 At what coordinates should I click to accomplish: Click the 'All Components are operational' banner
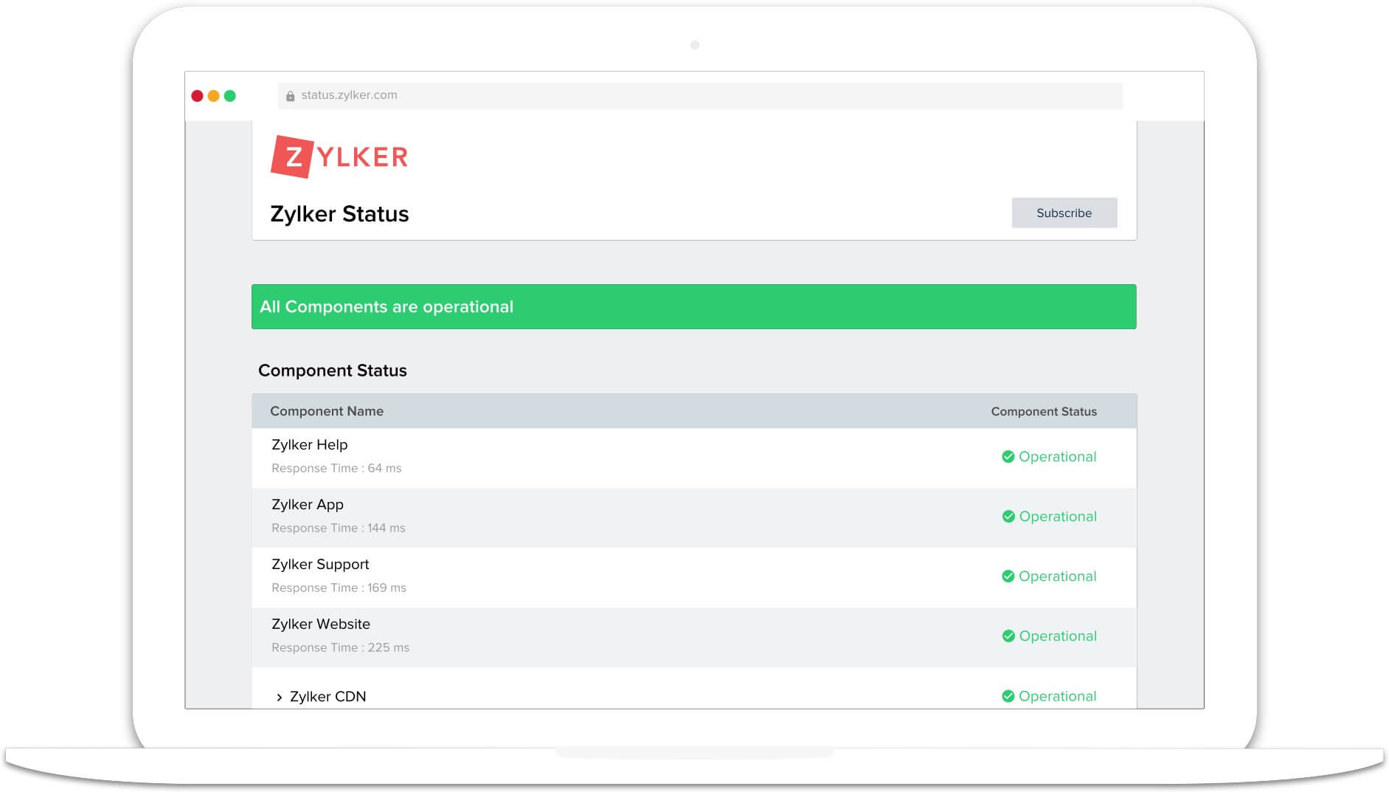(693, 306)
